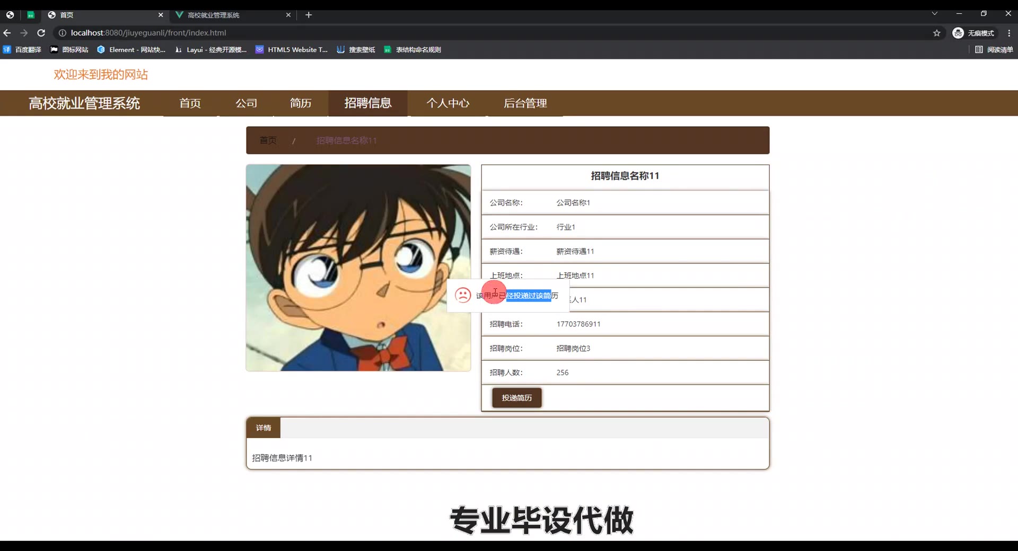
Task: Open the Layui bookmark
Action: click(x=211, y=50)
